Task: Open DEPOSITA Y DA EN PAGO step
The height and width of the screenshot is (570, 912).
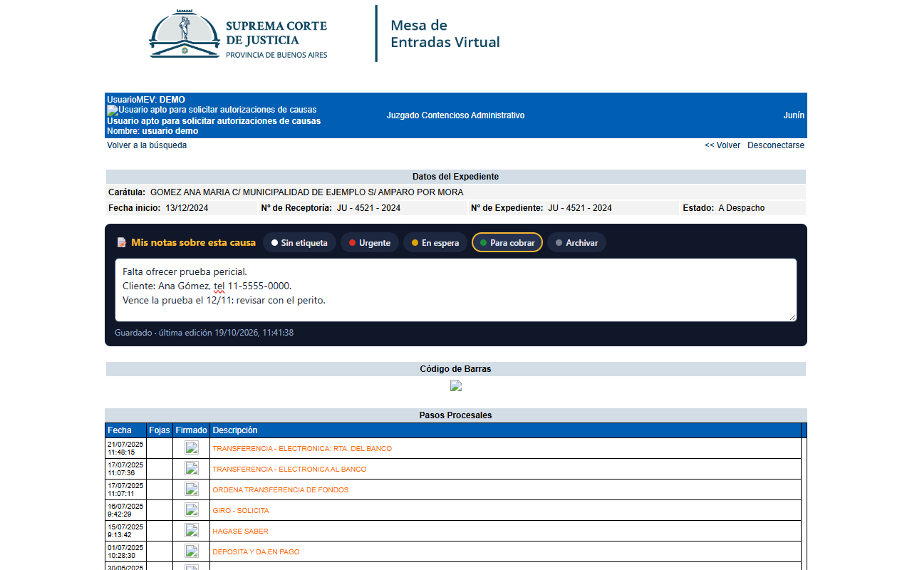Action: [x=256, y=552]
